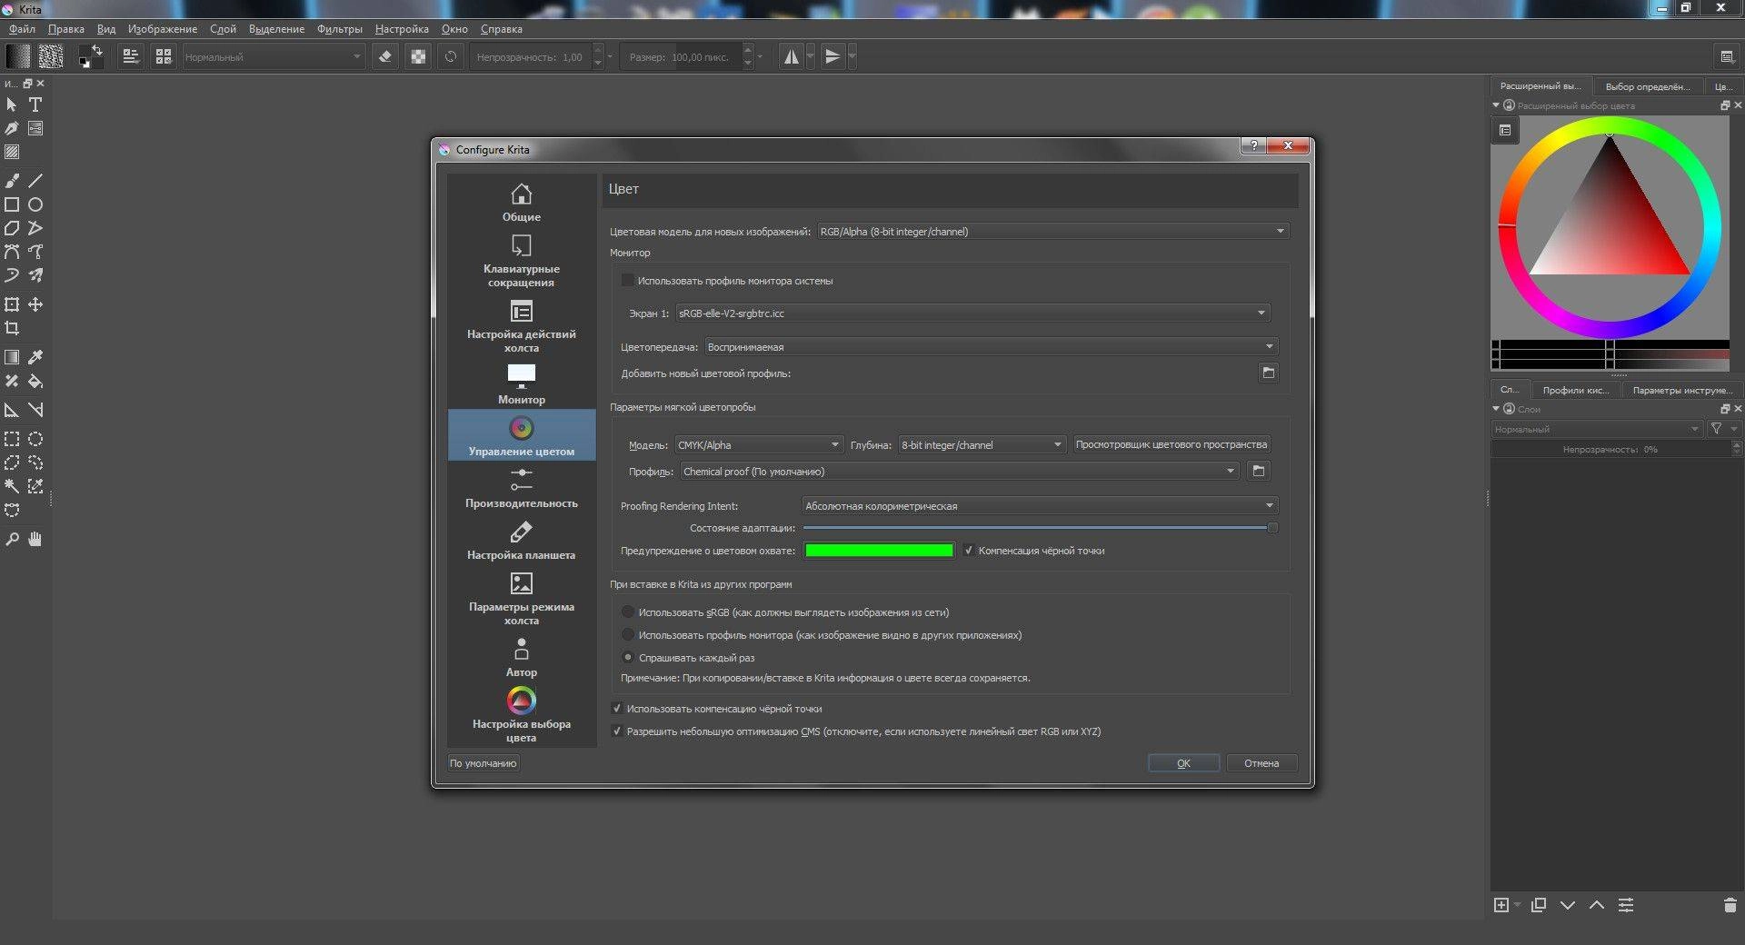Toggle Компенсация чёрной точки checkbox
1745x945 pixels.
(x=969, y=551)
